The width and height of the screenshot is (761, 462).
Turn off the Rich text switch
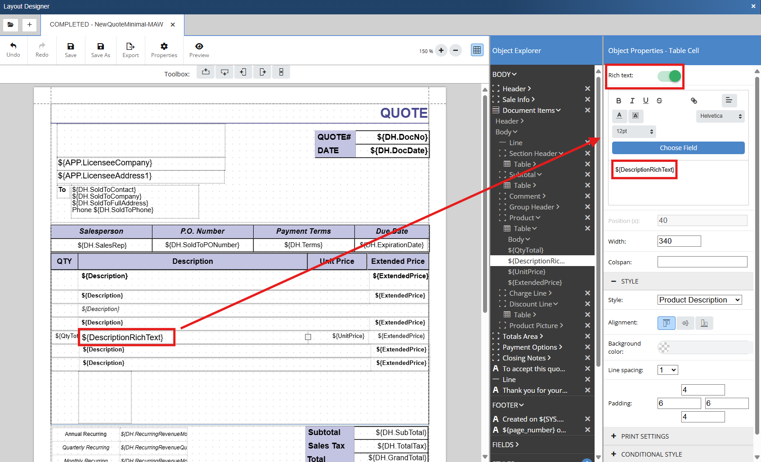(x=669, y=76)
